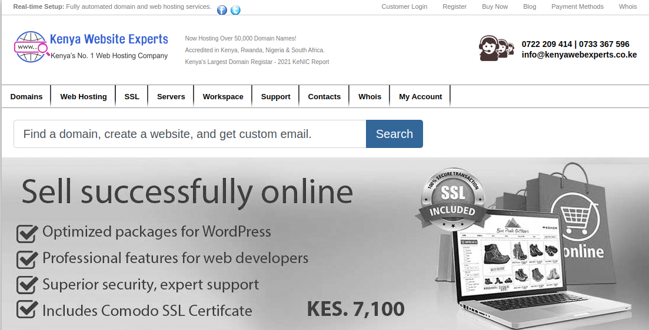The height and width of the screenshot is (330, 649).
Task: Select Whois in the main navigation bar
Action: coord(370,97)
